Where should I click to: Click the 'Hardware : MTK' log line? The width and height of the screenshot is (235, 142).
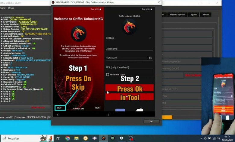tap(10, 70)
